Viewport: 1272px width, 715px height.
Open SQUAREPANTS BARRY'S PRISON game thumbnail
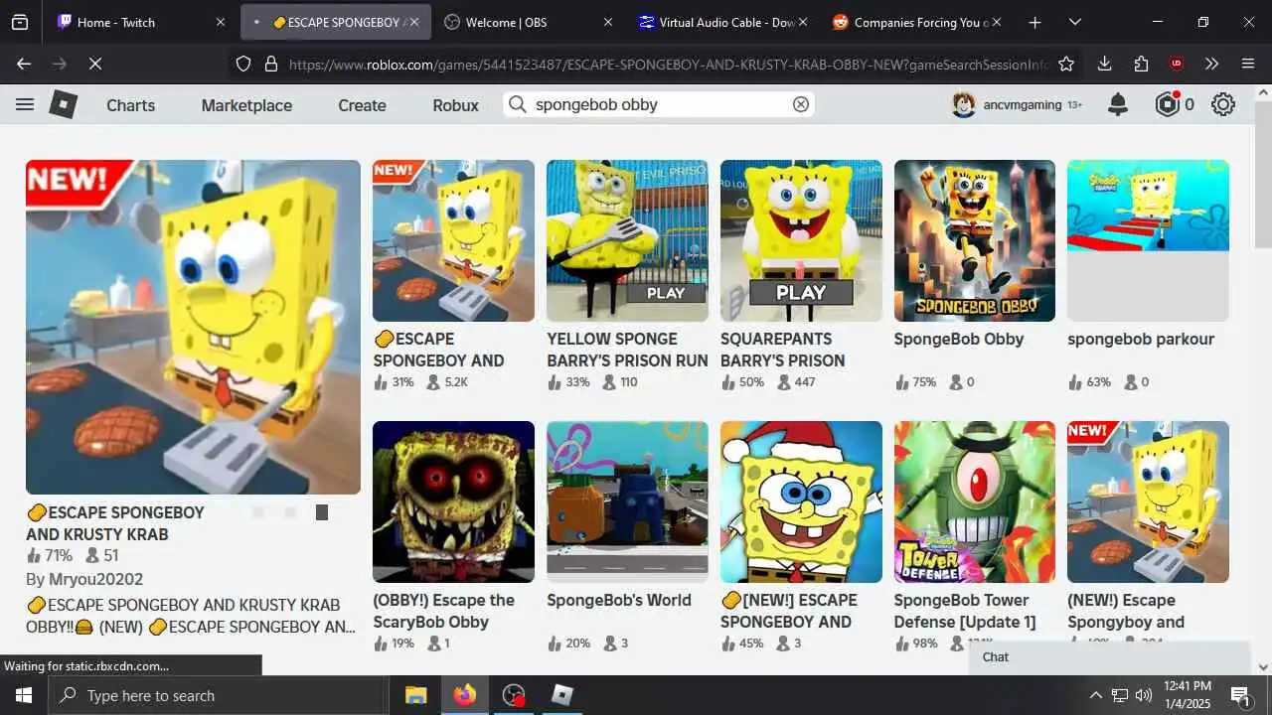(801, 240)
